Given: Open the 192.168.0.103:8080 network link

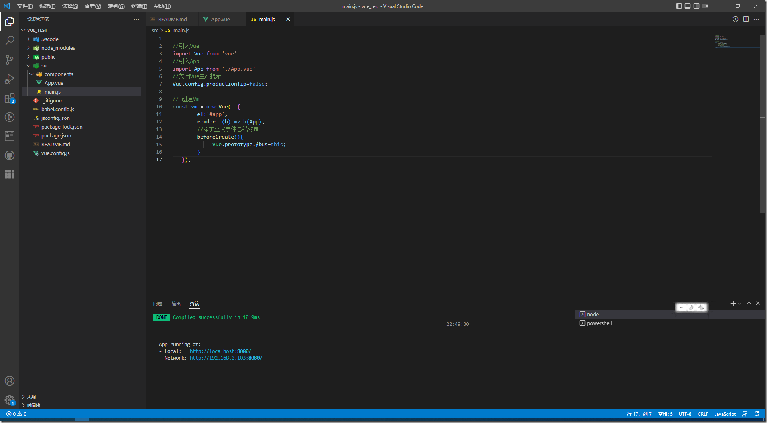Looking at the screenshot, I should coord(226,358).
